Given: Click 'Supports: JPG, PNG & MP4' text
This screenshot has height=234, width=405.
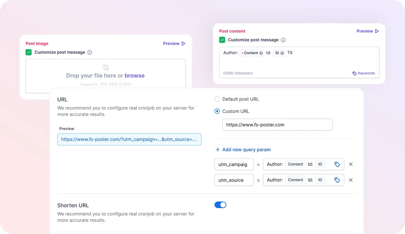Looking at the screenshot, I should click(106, 84).
